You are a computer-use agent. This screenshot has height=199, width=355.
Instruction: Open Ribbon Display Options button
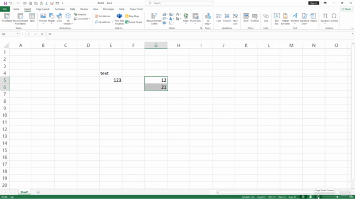click(x=325, y=3)
